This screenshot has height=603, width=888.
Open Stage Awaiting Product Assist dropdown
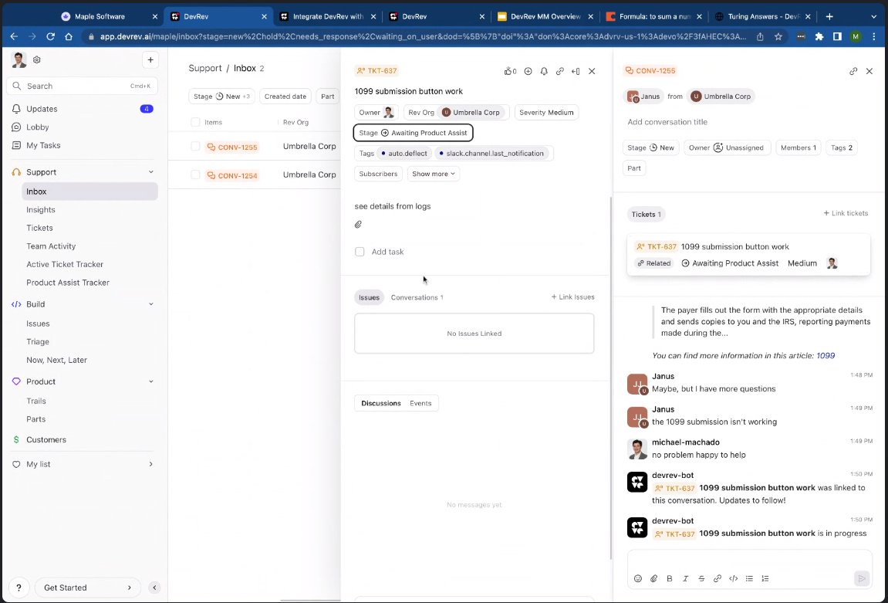[413, 133]
